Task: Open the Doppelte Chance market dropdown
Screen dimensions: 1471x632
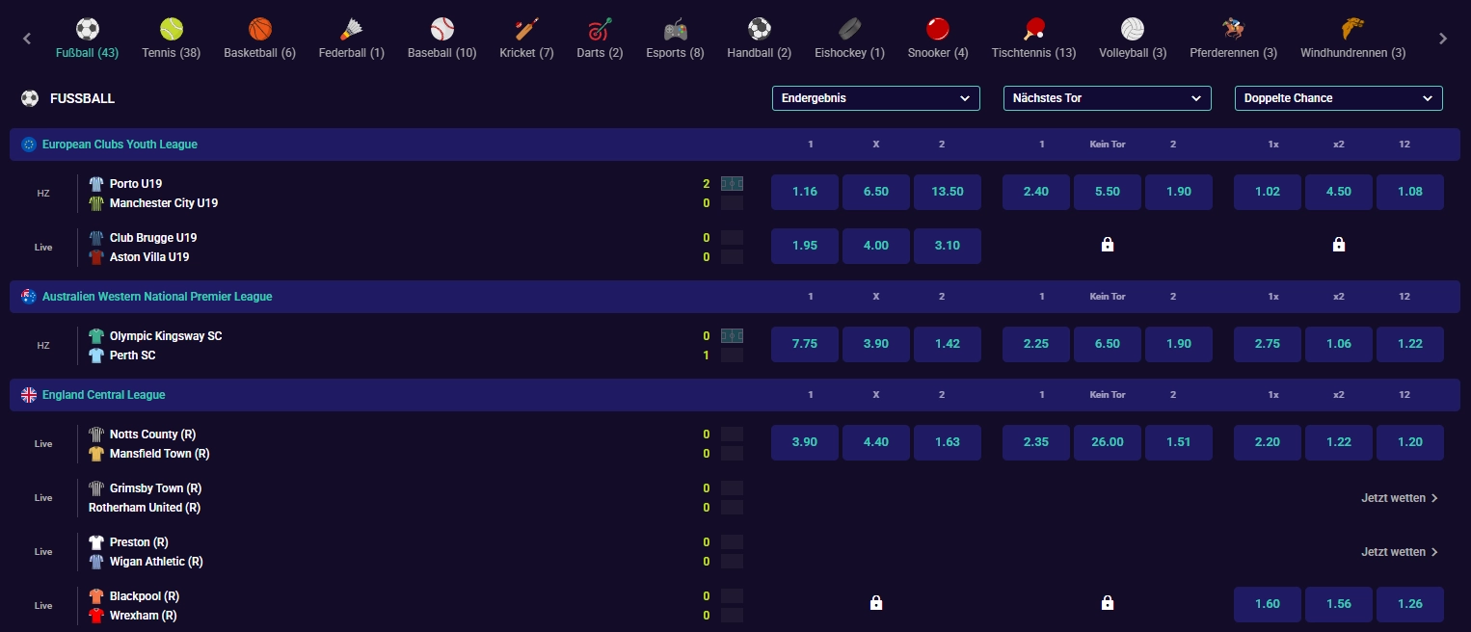Action: (x=1339, y=98)
